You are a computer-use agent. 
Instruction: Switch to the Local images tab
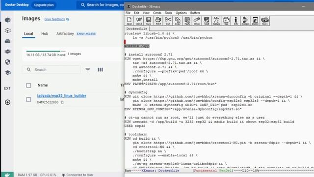point(28,34)
